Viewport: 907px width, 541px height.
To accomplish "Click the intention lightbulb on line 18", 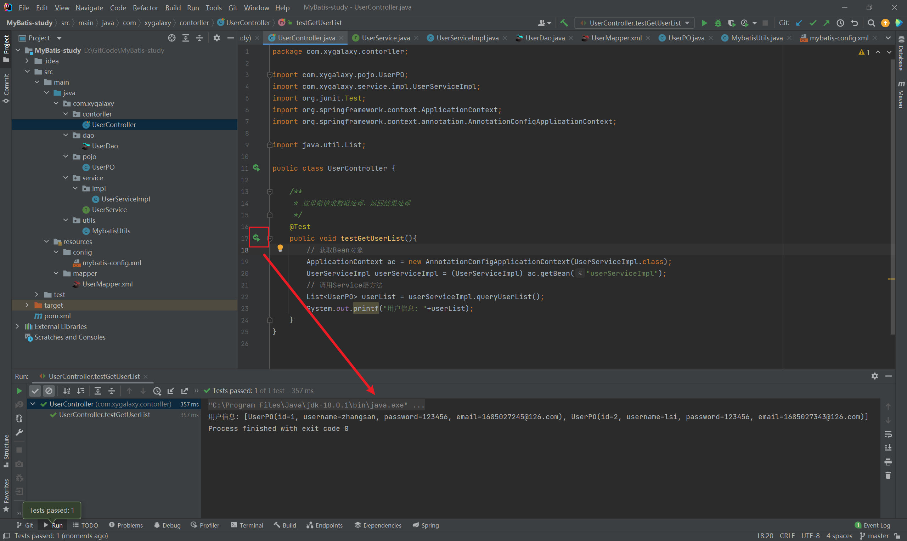I will [280, 248].
